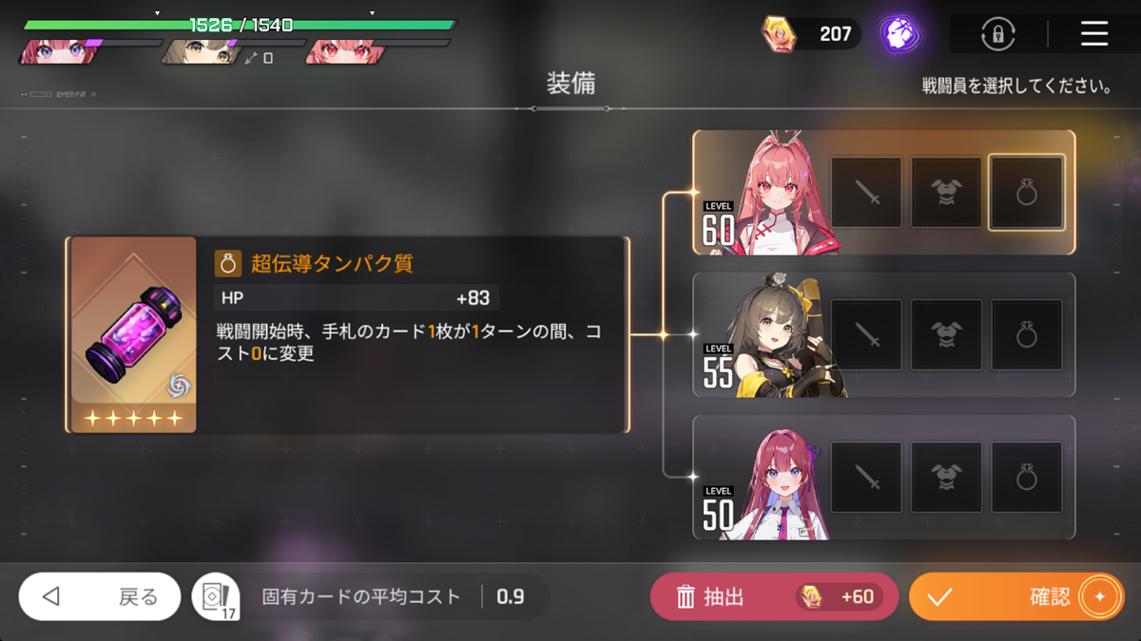Screen dimensions: 1141x641
Task: Click the 抽出 extract button
Action: click(x=774, y=596)
